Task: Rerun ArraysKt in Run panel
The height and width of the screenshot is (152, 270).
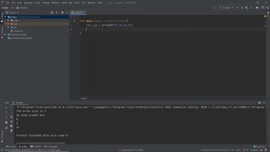Action: [x=6, y=108]
